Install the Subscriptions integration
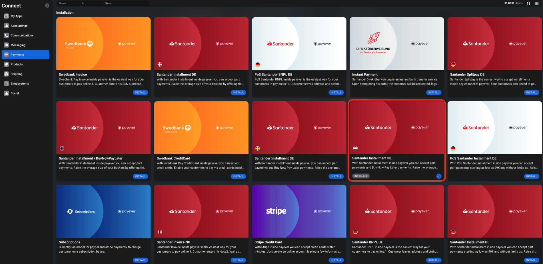This screenshot has height=264, width=543. coord(140,260)
